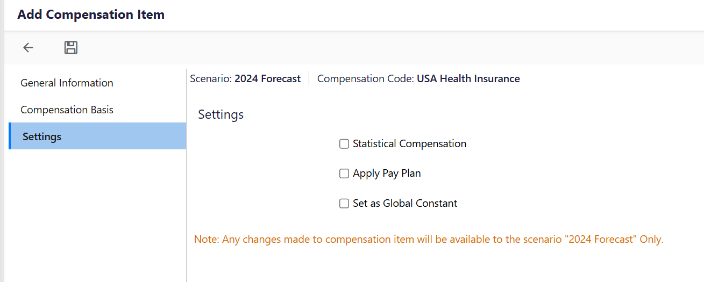Enable the Statistical Compensation checkbox
Screen dimensions: 704x282
344,144
